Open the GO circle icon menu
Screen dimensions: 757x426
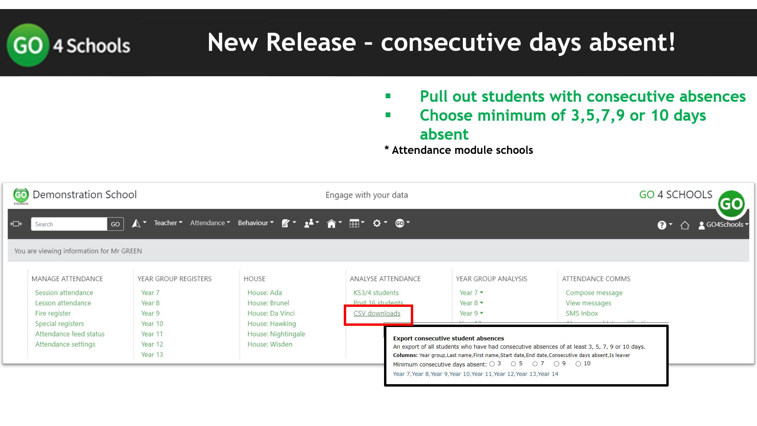click(403, 223)
